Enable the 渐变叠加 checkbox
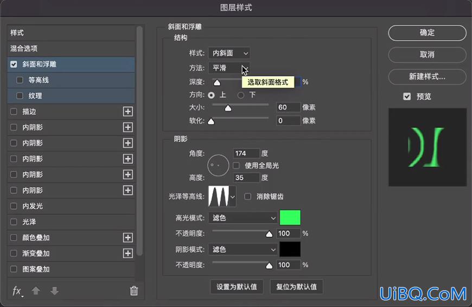Image resolution: width=472 pixels, height=307 pixels. (14, 253)
